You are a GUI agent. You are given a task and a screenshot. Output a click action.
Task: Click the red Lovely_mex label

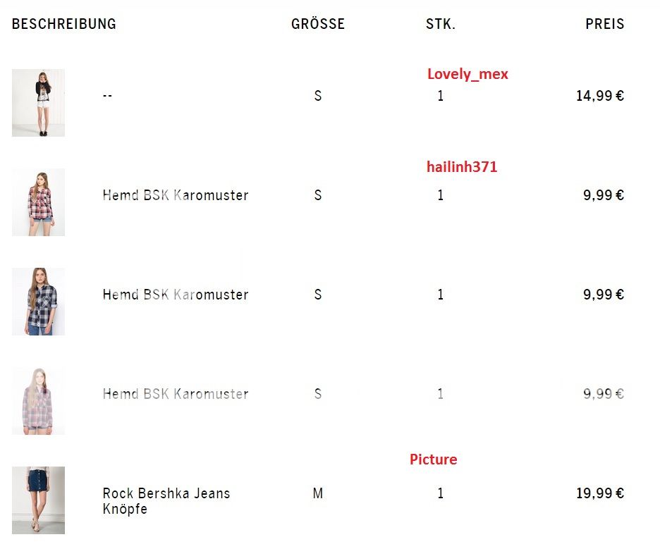coord(468,74)
